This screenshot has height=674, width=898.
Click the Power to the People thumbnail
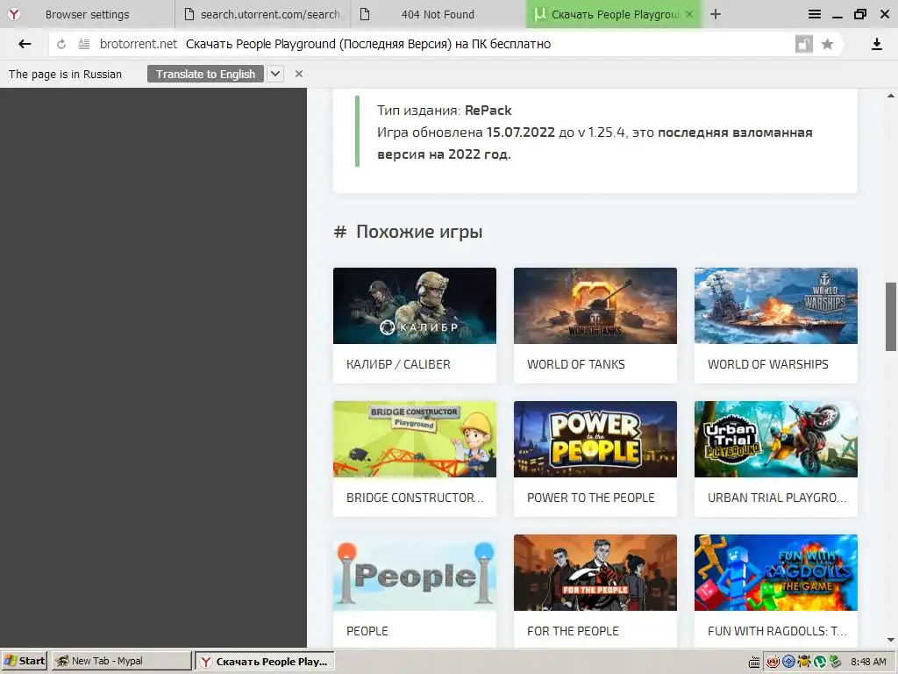coord(595,439)
